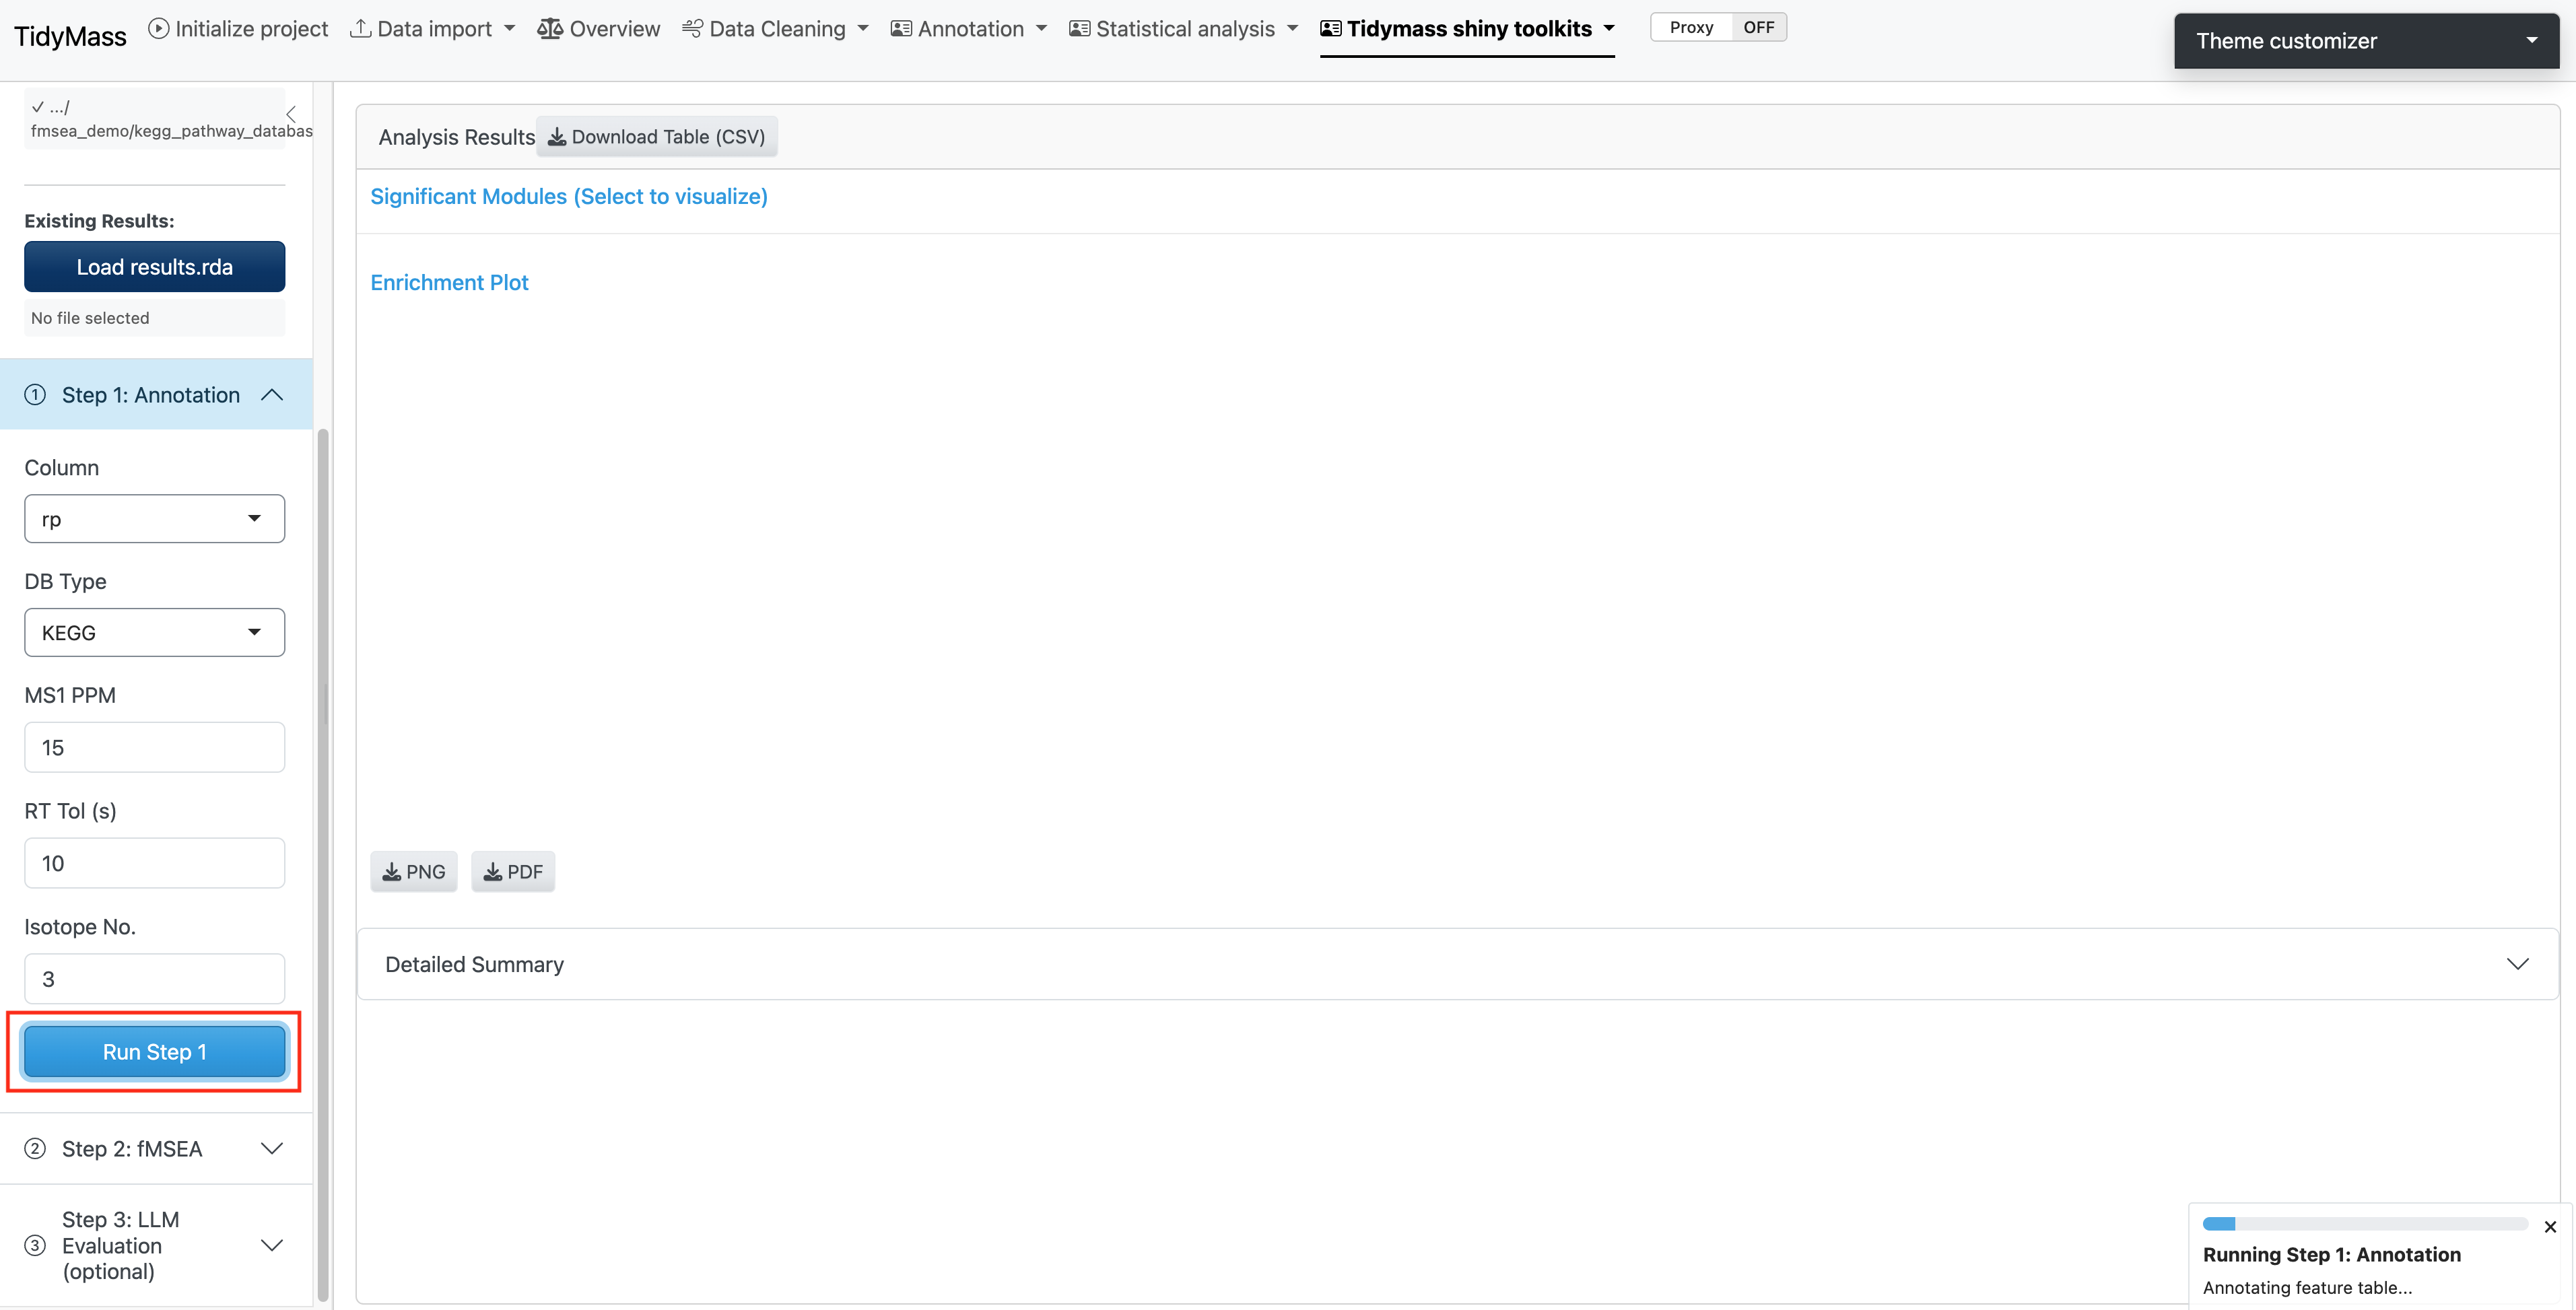Open the Theme customizer dropdown
The width and height of the screenshot is (2576, 1310).
point(2365,41)
